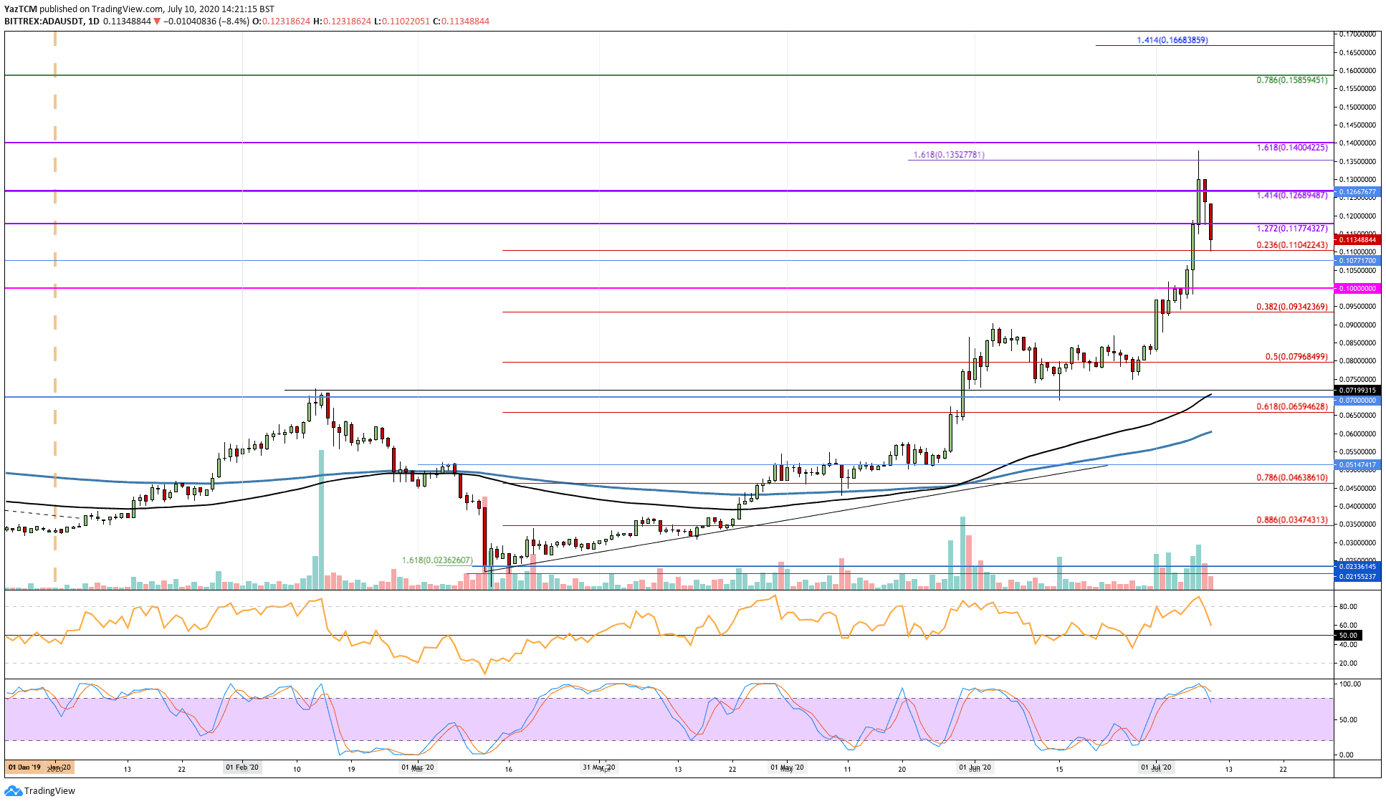Click the low value L:0.11022051
This screenshot has height=804, width=1386.
(x=401, y=21)
